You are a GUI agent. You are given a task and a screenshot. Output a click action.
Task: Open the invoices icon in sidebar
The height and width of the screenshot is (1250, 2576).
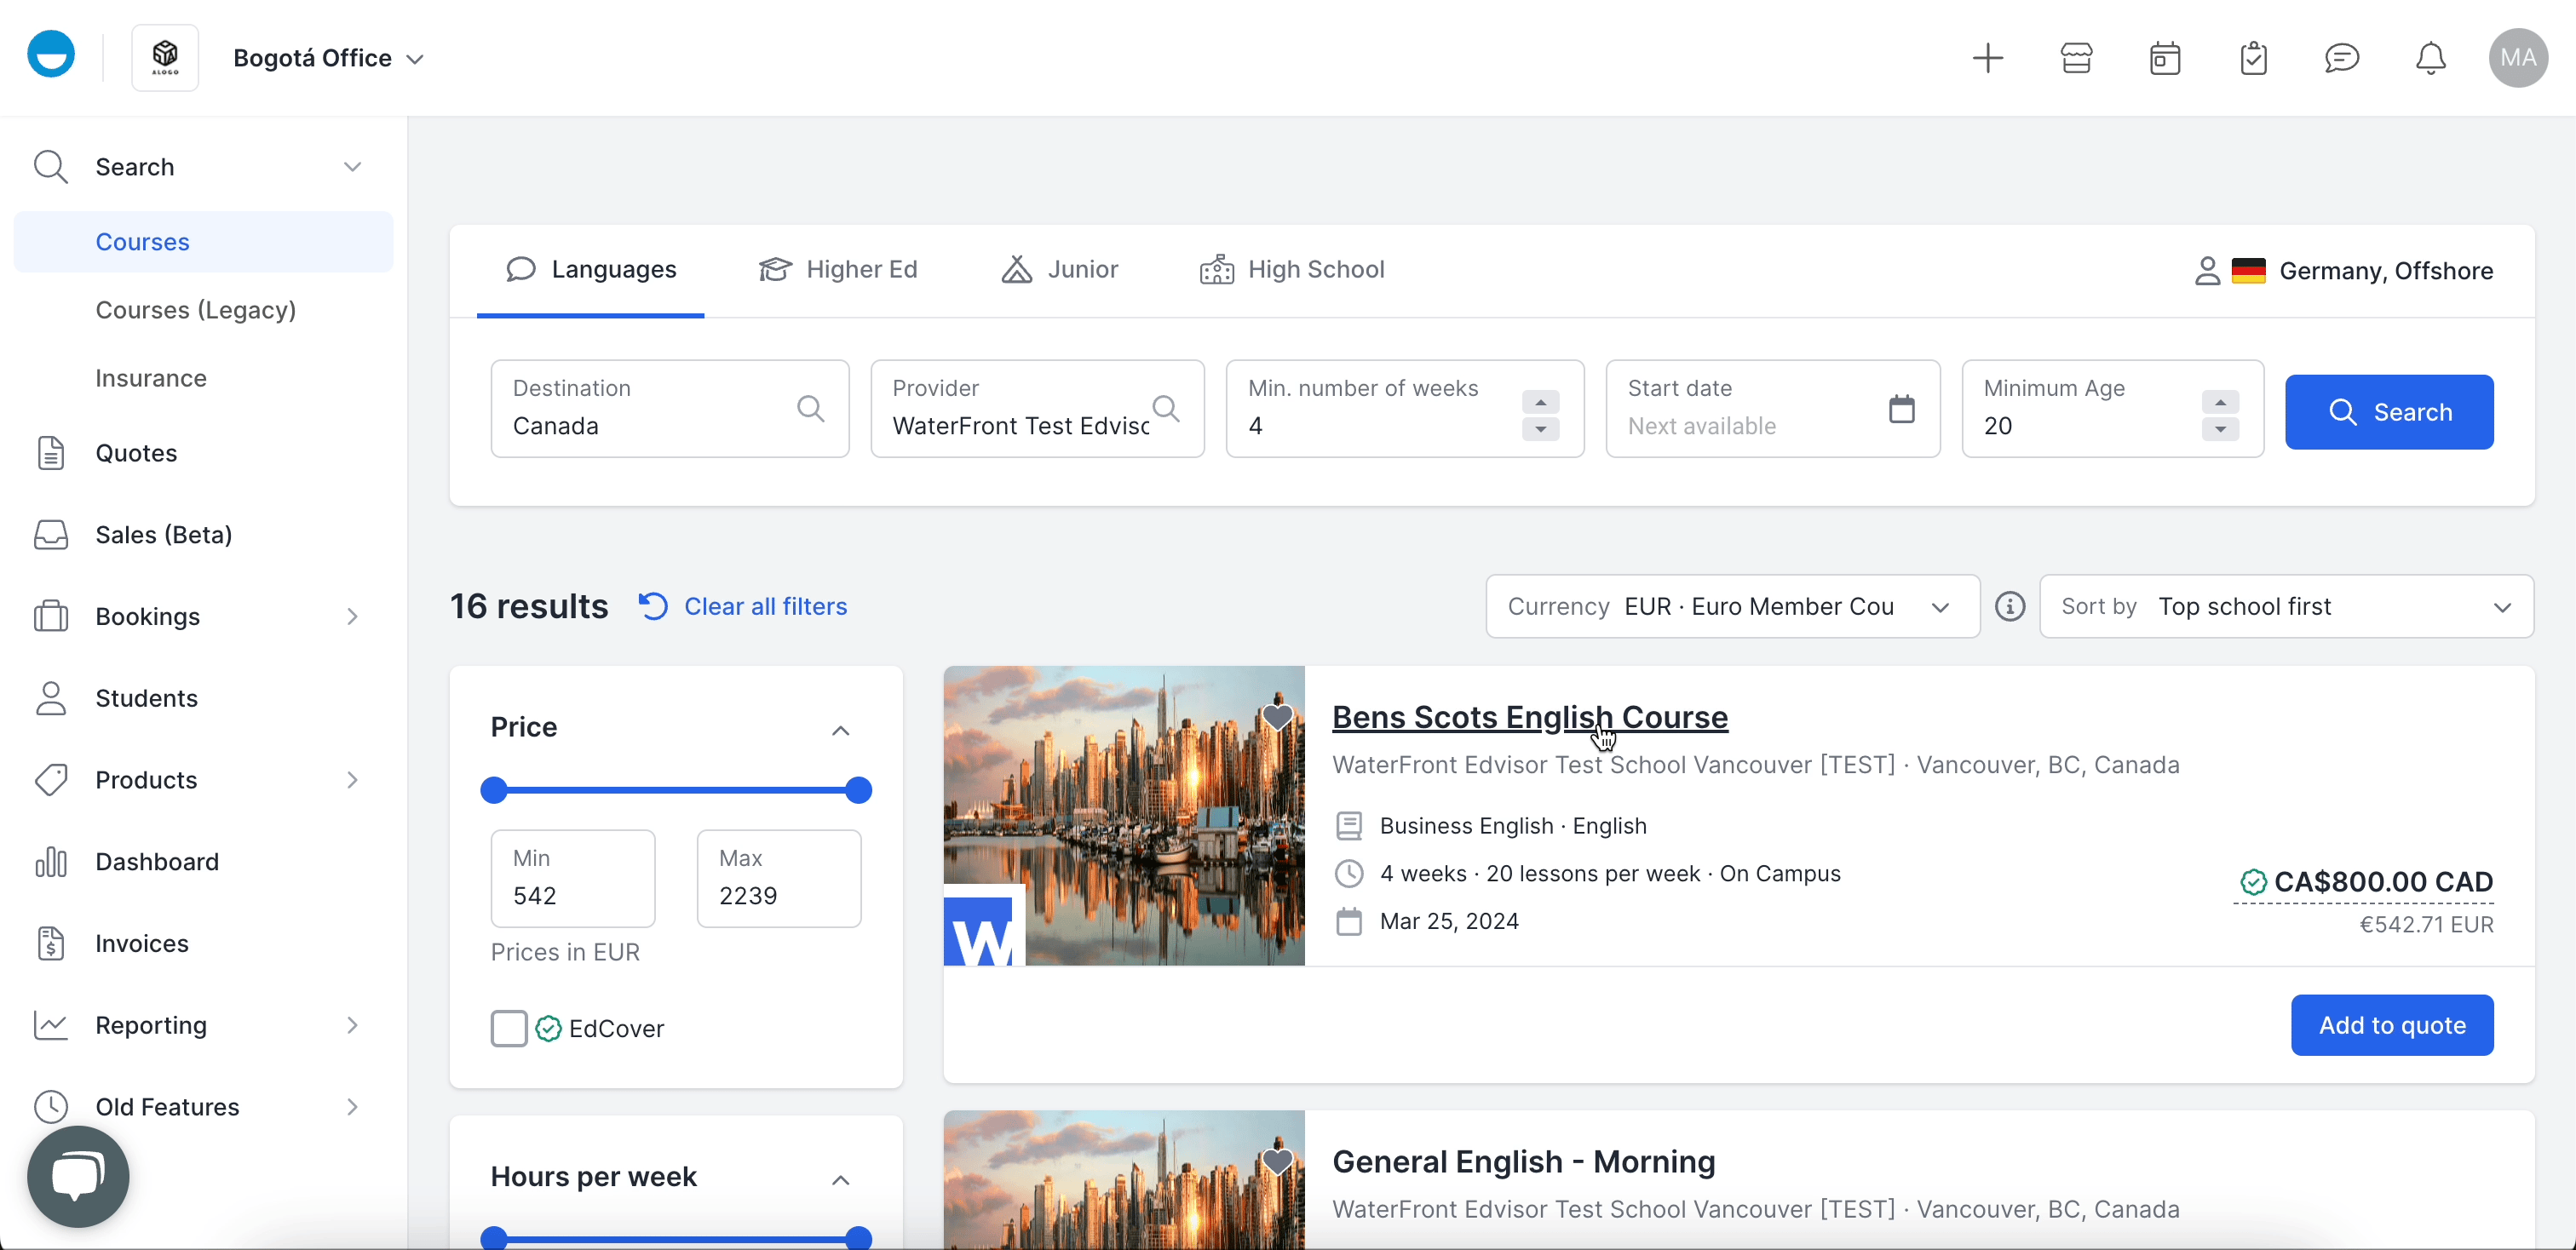(x=51, y=943)
